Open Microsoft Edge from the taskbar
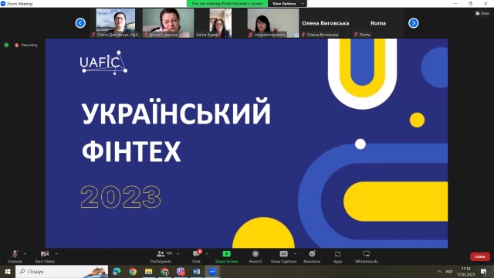This screenshot has width=494, height=278. (x=117, y=271)
